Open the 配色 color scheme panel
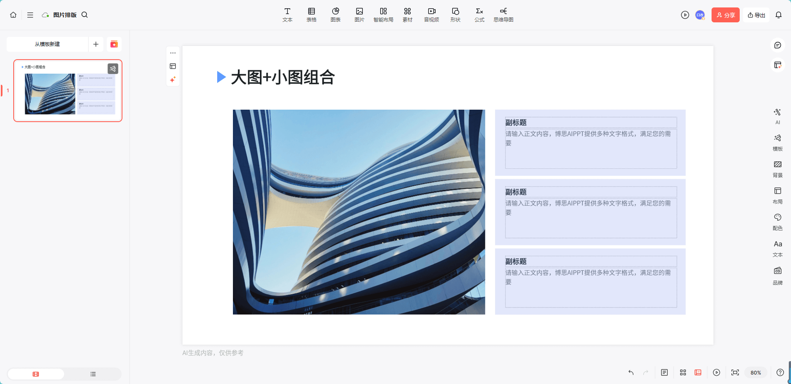Screen dimensions: 791x384 point(777,221)
